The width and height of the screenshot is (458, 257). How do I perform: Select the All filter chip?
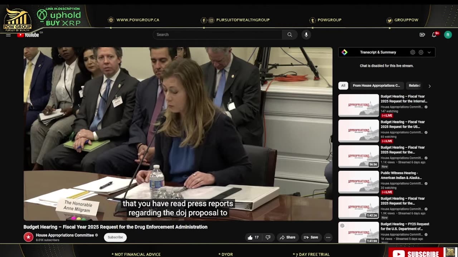(343, 86)
